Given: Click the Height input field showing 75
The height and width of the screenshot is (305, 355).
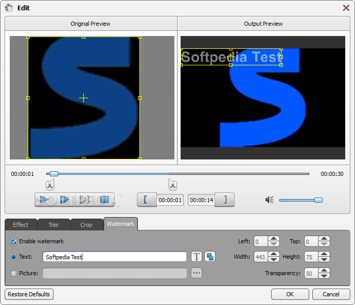Looking at the screenshot, I should click(312, 257).
